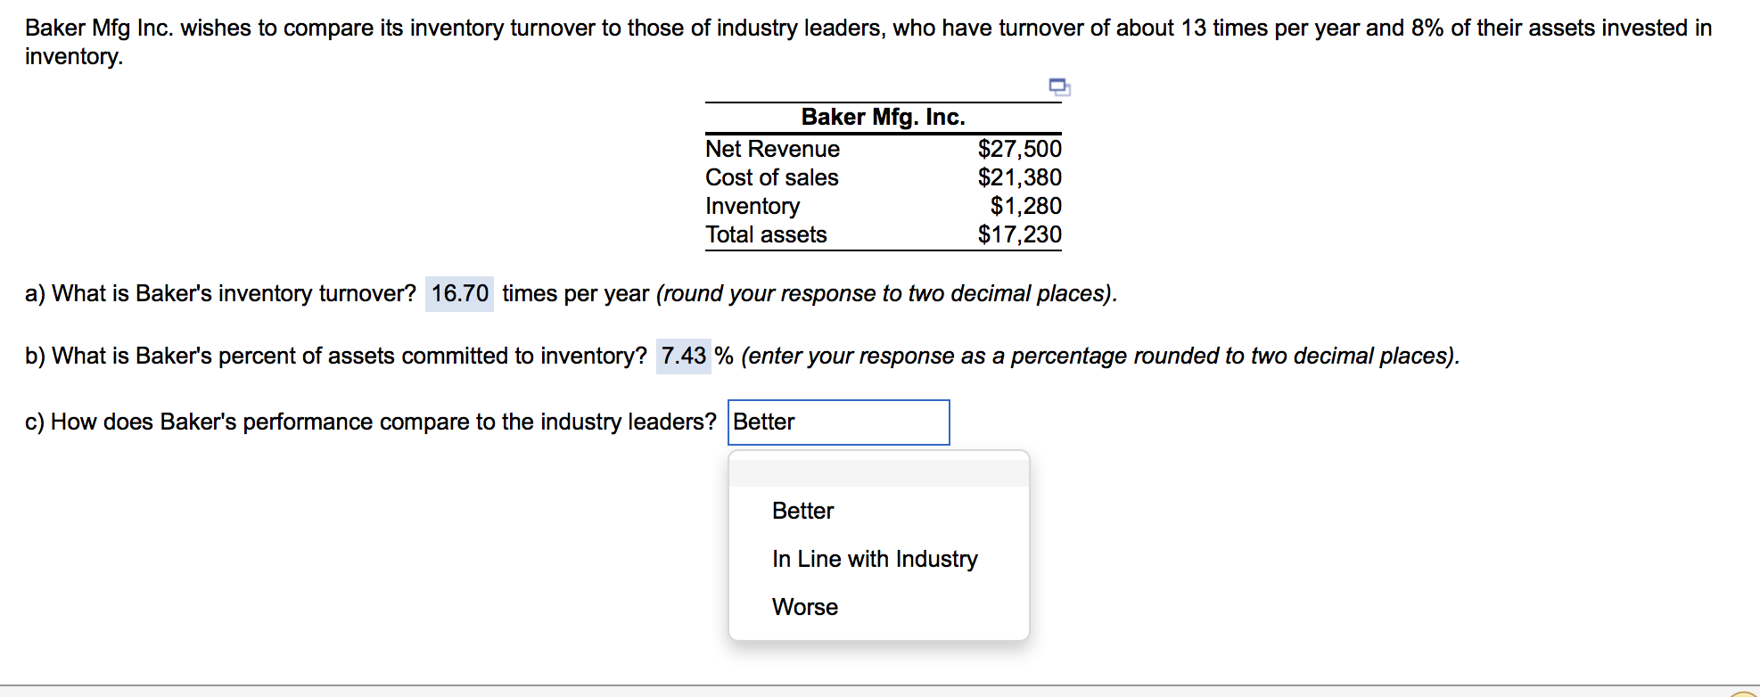Viewport: 1760px width, 697px height.
Task: Click the Net Revenue value $27,500
Action: point(1018,149)
